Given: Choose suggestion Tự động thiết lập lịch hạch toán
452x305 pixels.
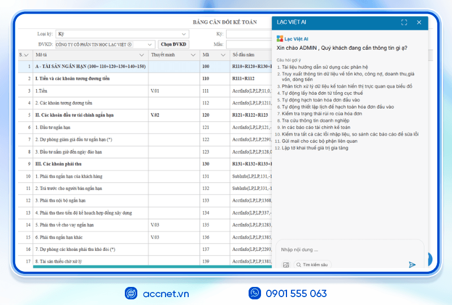Looking at the screenshot, I should (x=337, y=107).
